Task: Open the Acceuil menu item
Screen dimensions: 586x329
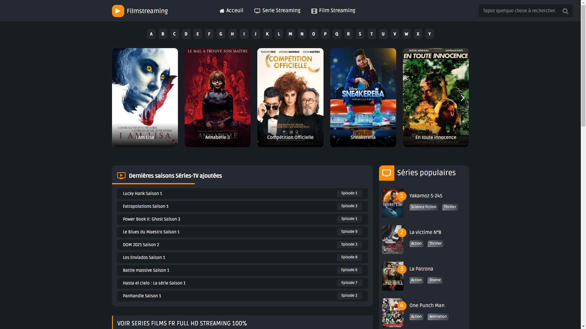Action: [x=231, y=11]
